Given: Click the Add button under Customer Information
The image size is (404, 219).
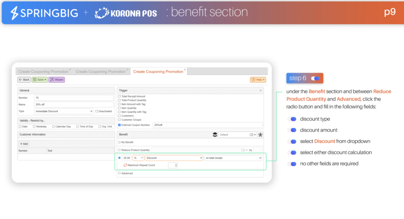Looking at the screenshot, I should [x=24, y=144].
